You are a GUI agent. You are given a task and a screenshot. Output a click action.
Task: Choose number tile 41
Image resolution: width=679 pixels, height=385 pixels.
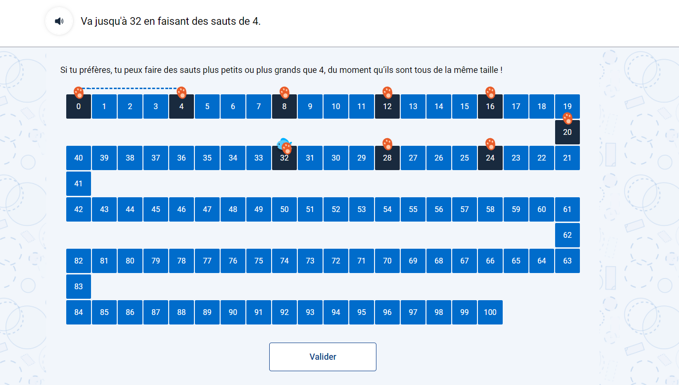click(x=79, y=183)
